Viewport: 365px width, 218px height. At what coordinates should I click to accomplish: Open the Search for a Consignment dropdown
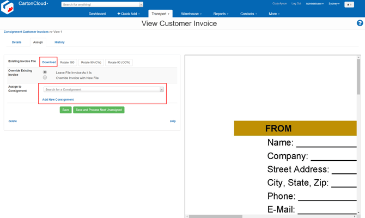104,89
